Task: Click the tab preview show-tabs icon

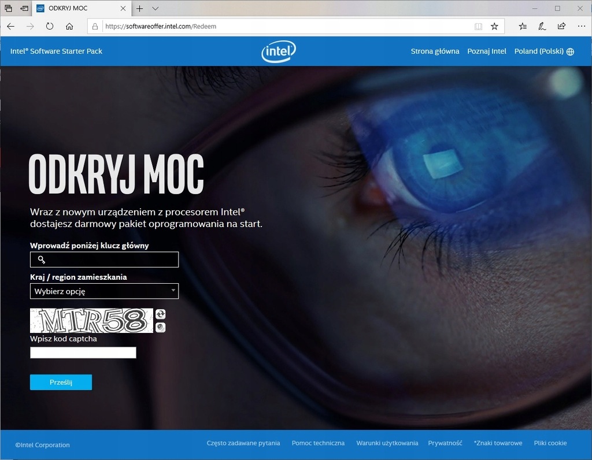Action: coord(8,8)
